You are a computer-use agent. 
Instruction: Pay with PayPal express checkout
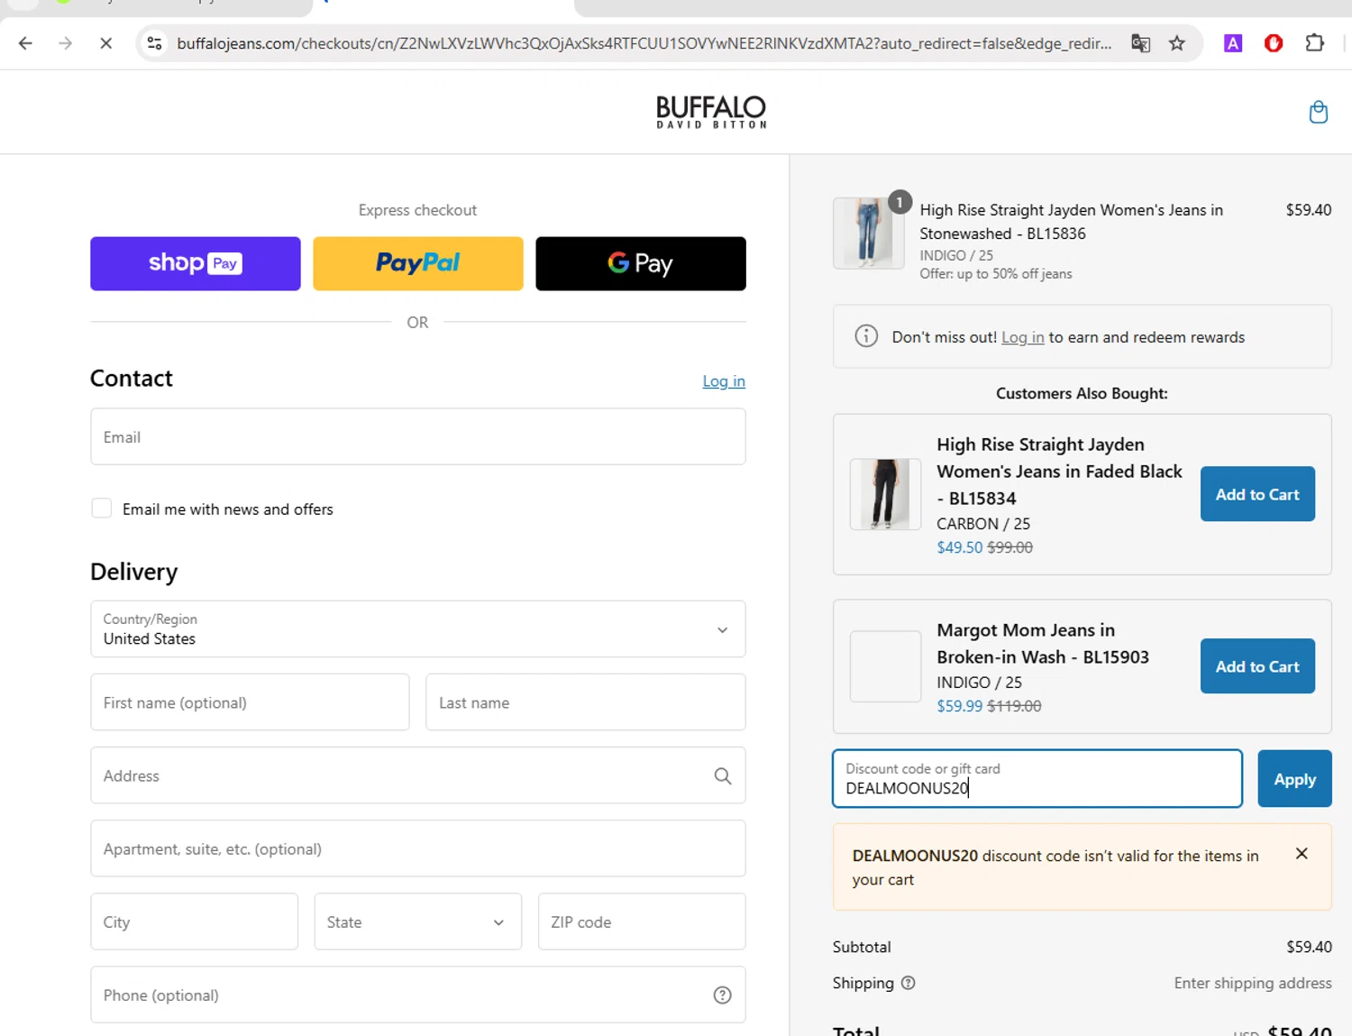[418, 263]
